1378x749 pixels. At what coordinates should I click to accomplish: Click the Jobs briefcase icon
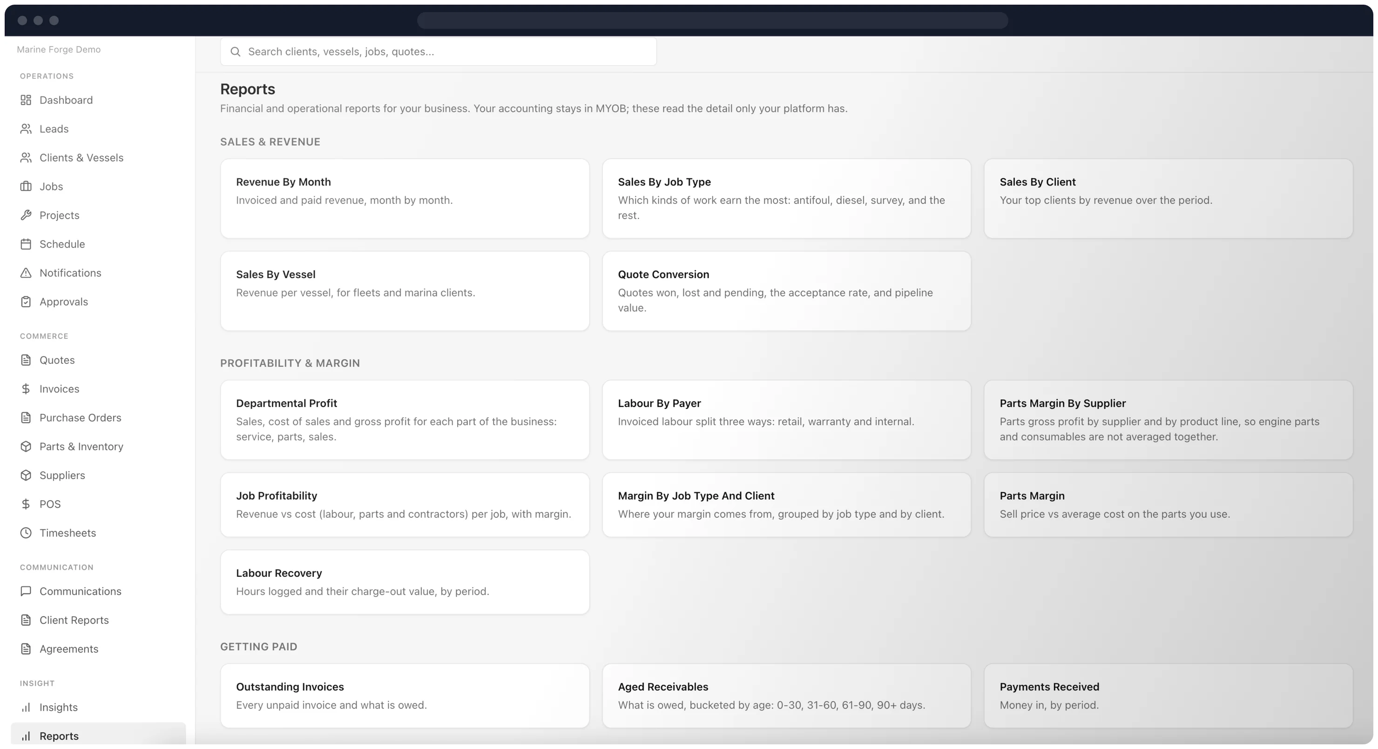click(26, 187)
